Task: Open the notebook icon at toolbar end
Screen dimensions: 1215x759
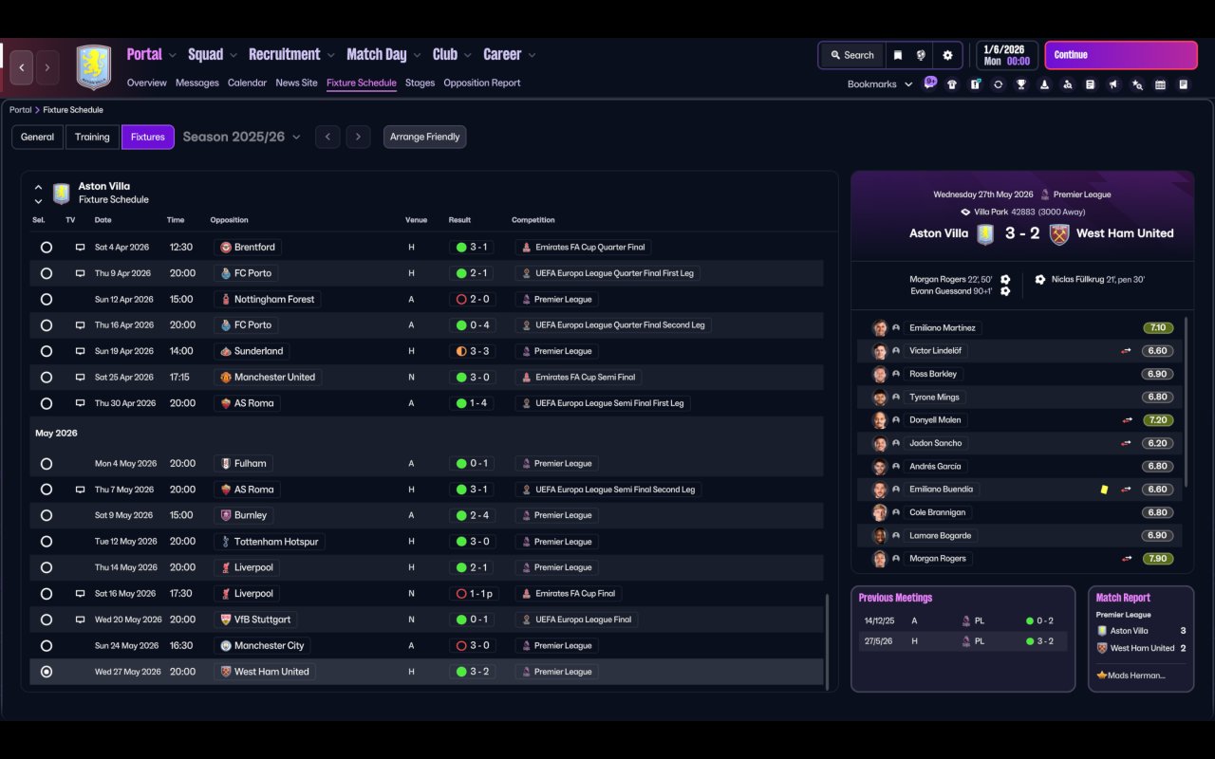Action: [x=1184, y=84]
